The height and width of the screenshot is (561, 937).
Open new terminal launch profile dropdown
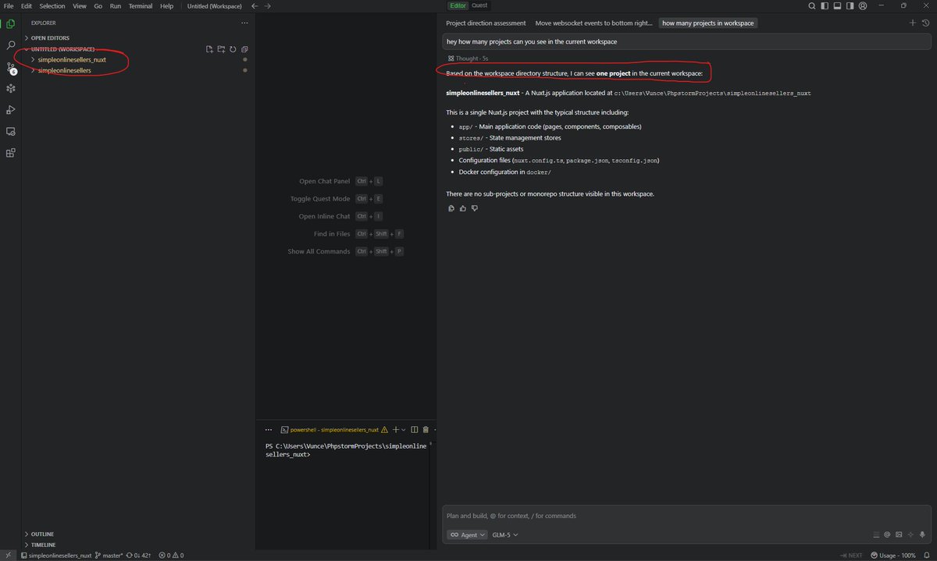pyautogui.click(x=404, y=429)
